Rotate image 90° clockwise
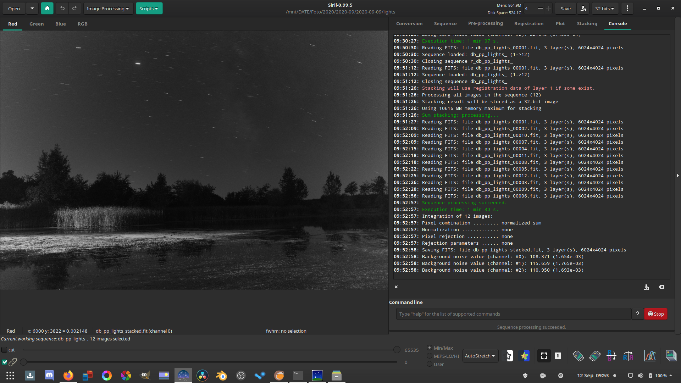Screen dimensions: 681x383 [x=595, y=356]
